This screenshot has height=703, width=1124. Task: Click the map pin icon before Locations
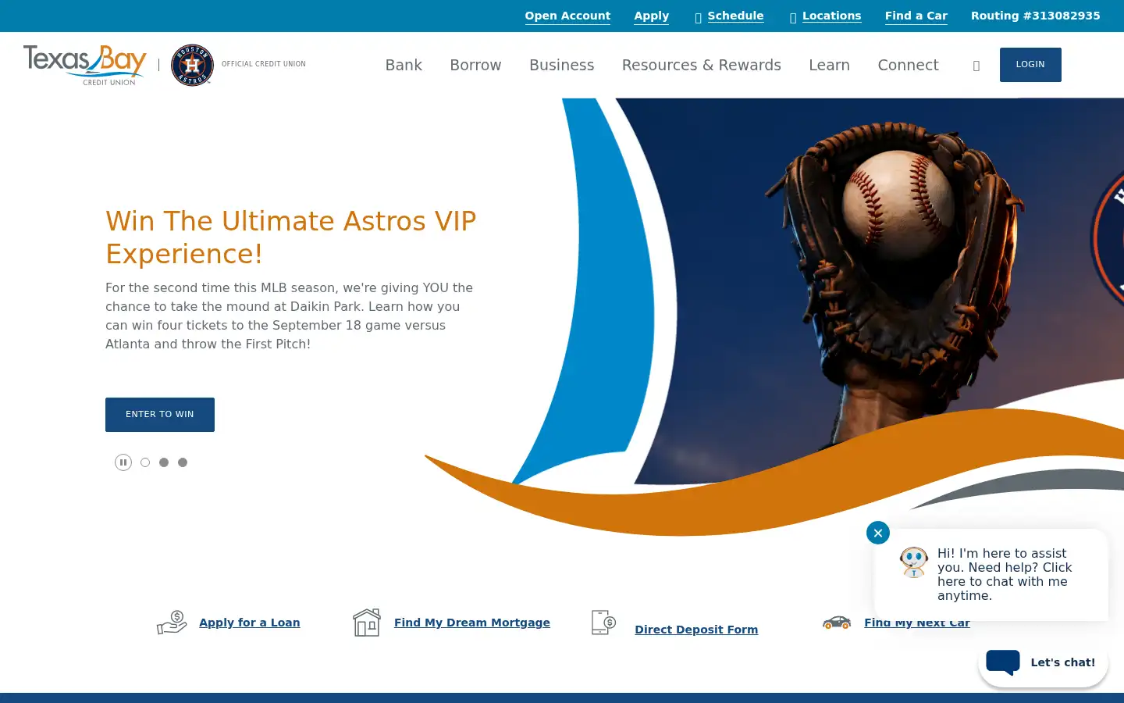793,17
